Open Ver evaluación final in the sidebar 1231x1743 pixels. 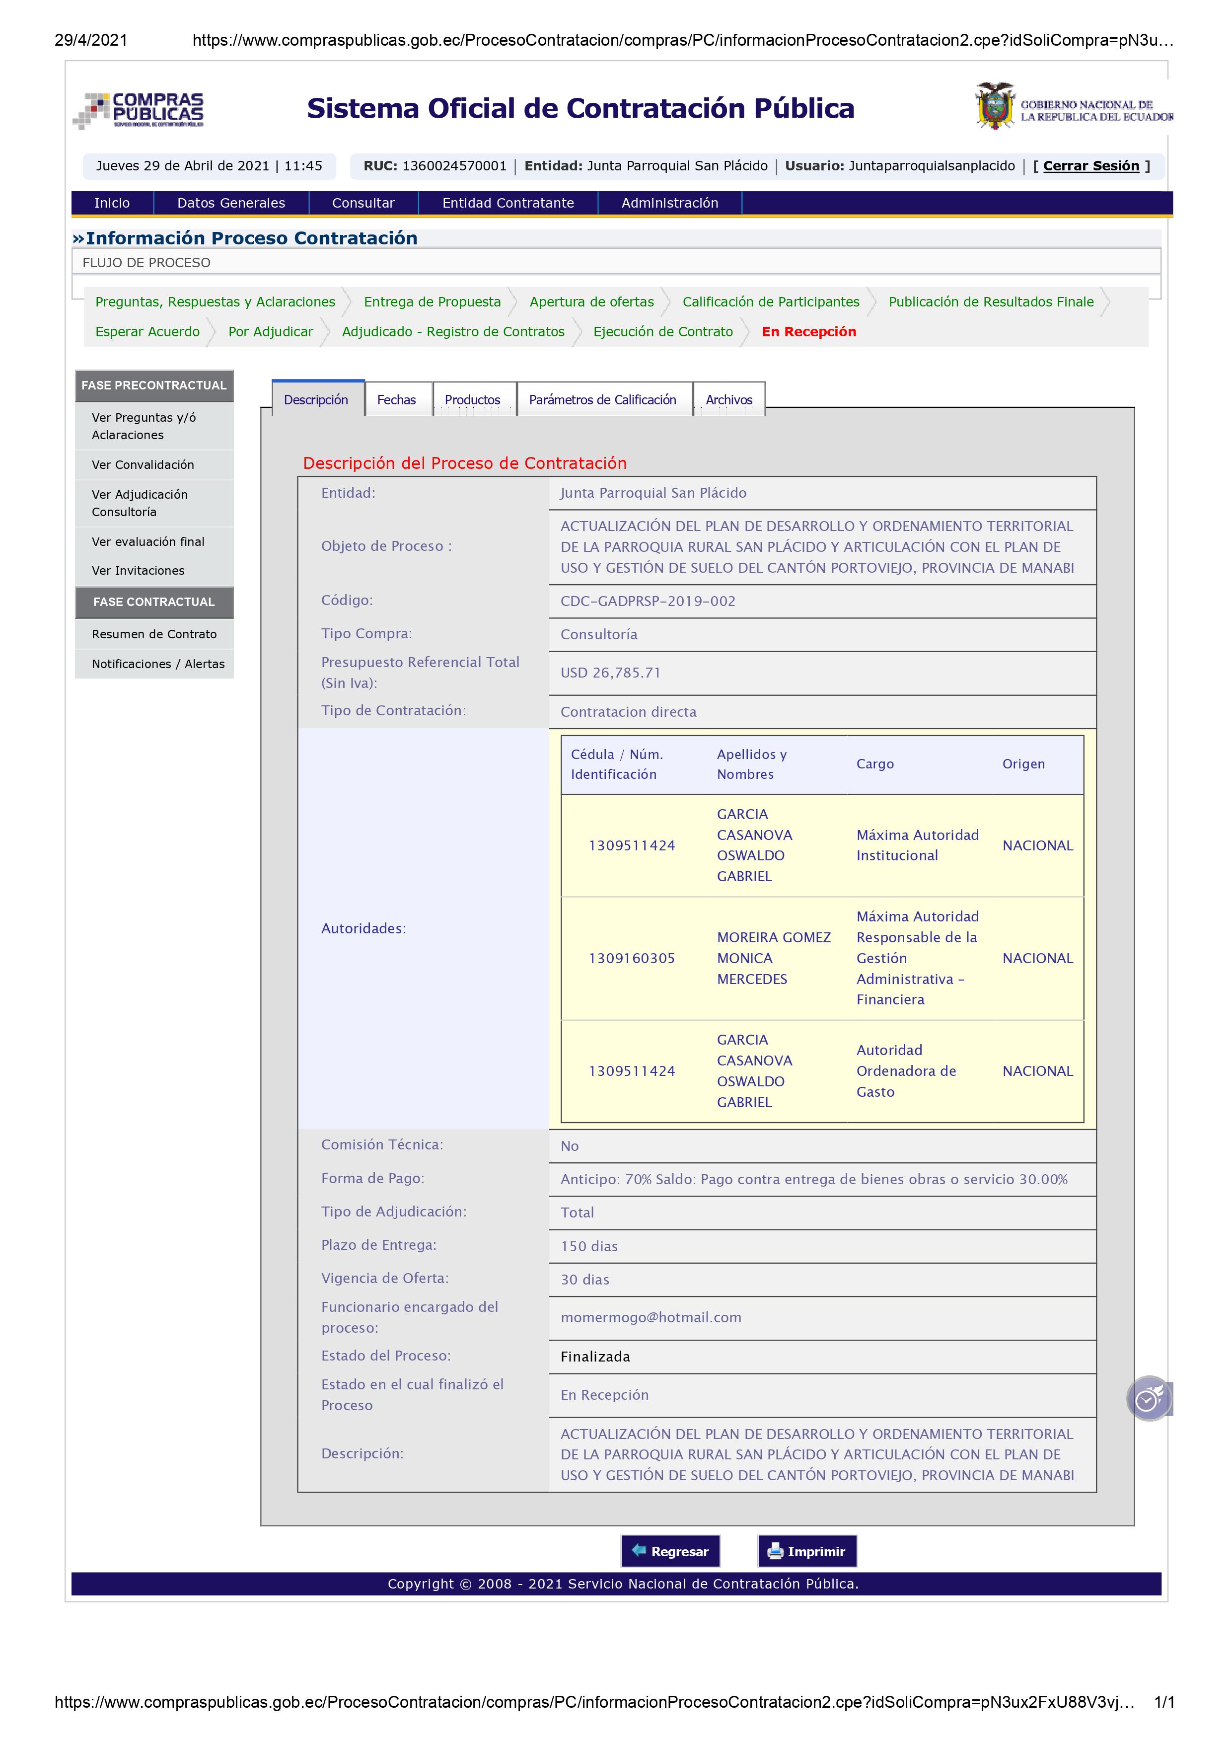(x=148, y=541)
